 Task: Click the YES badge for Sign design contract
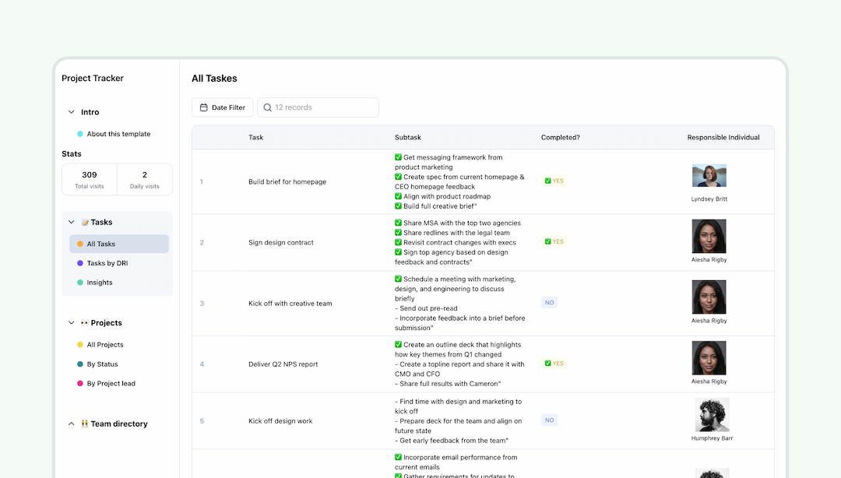(554, 241)
